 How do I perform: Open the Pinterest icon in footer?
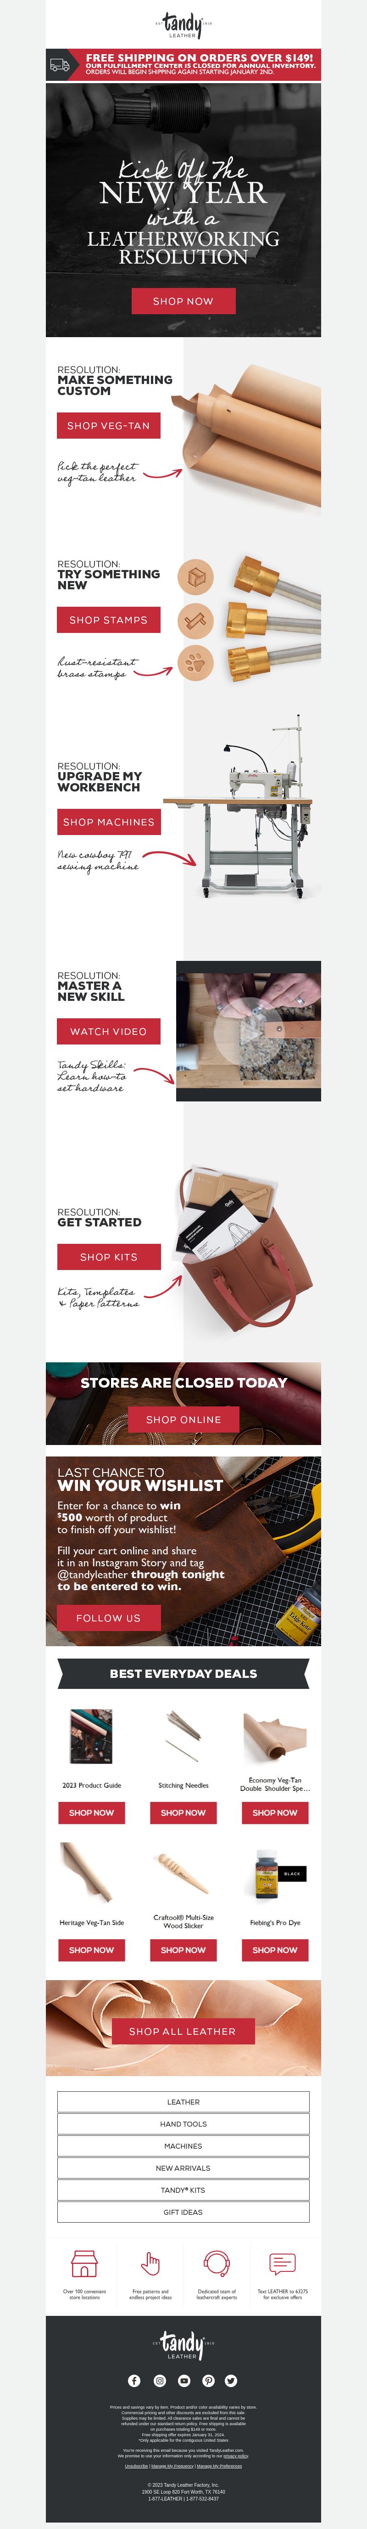pyautogui.click(x=208, y=2381)
